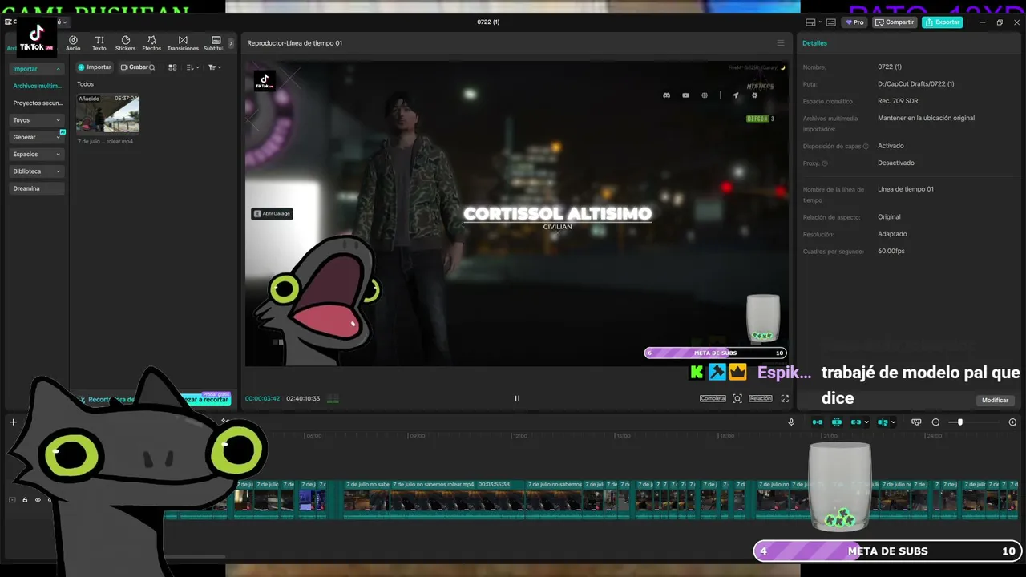Viewport: 1026px width, 577px height.
Task: Click the Completa preview quality button
Action: point(713,398)
